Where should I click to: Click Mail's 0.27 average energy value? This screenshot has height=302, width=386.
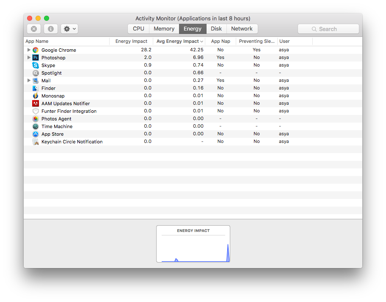click(198, 81)
